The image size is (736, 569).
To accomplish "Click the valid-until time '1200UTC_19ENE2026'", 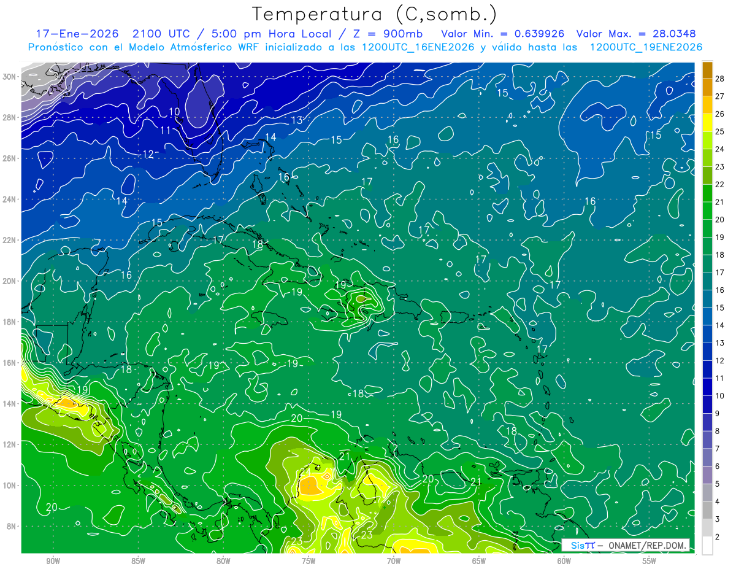I will point(646,47).
